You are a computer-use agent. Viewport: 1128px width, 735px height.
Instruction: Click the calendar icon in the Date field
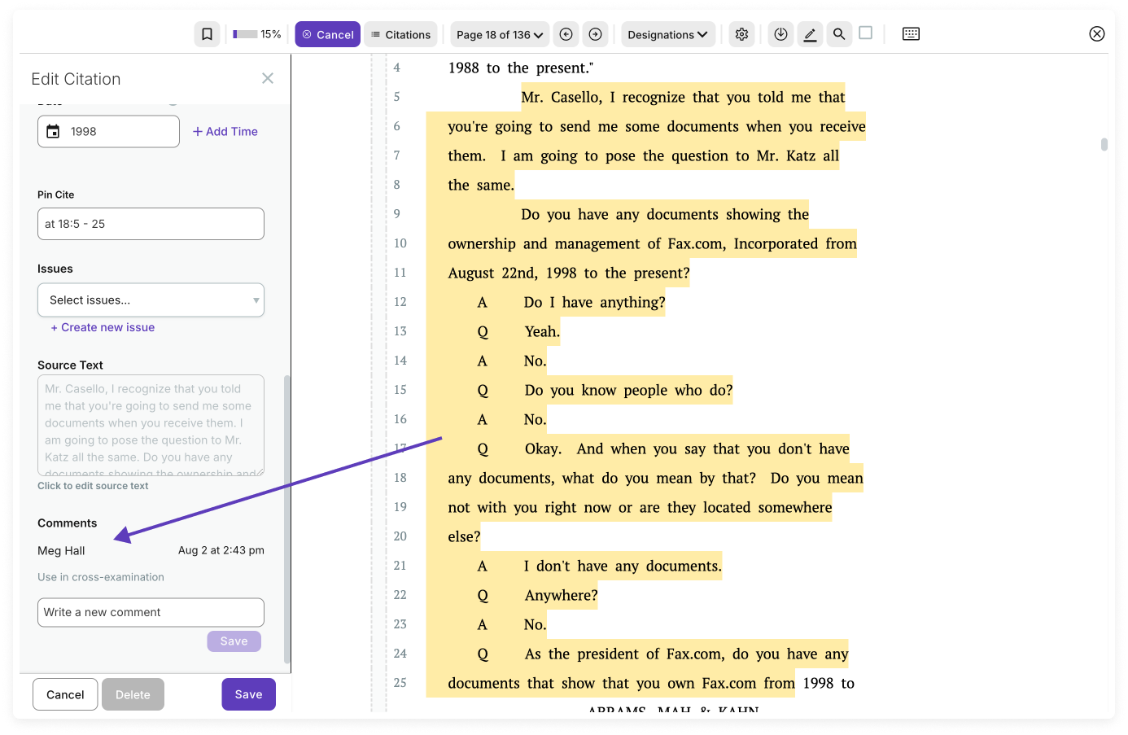[53, 131]
